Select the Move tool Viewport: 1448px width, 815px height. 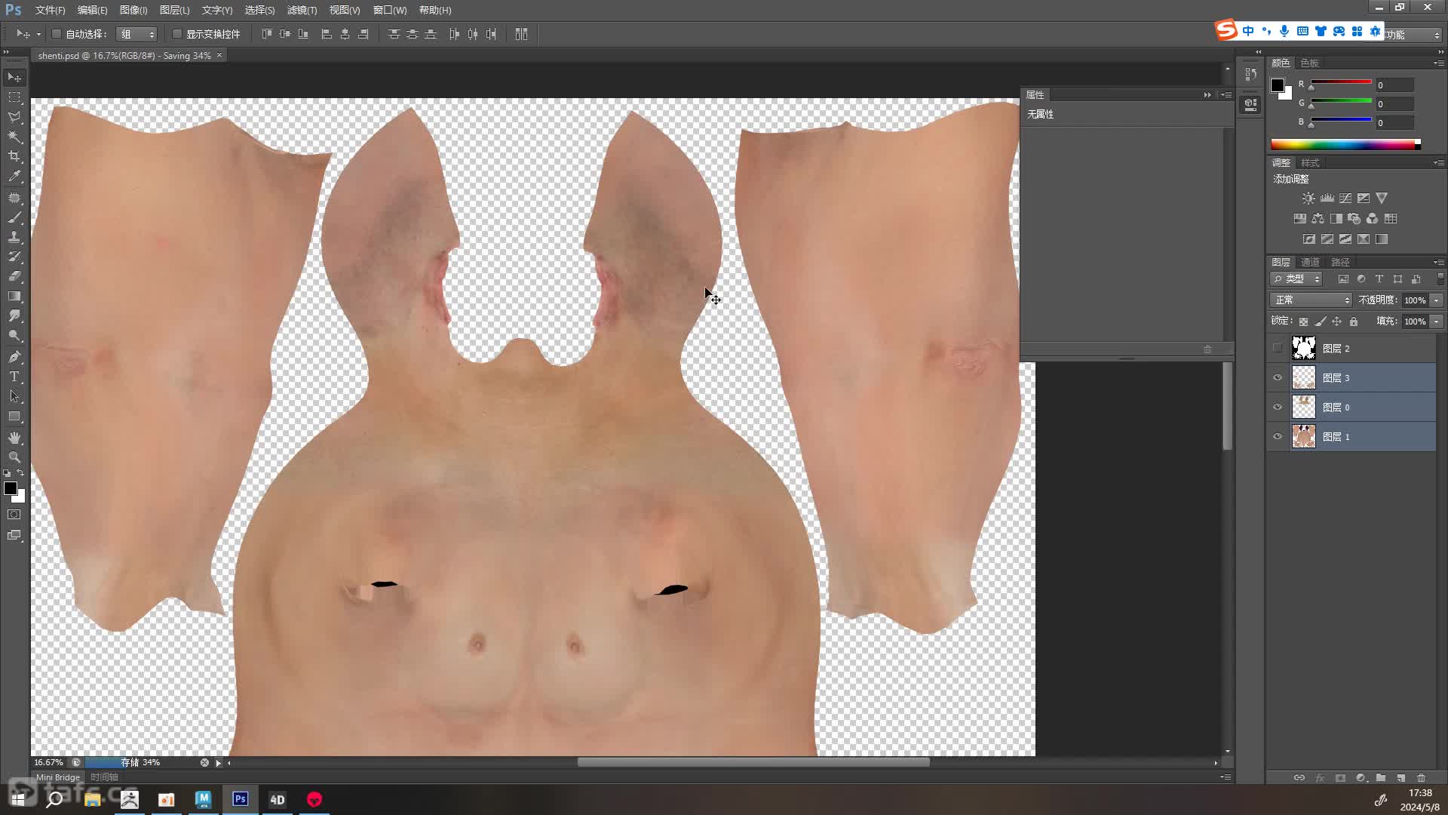(x=14, y=78)
